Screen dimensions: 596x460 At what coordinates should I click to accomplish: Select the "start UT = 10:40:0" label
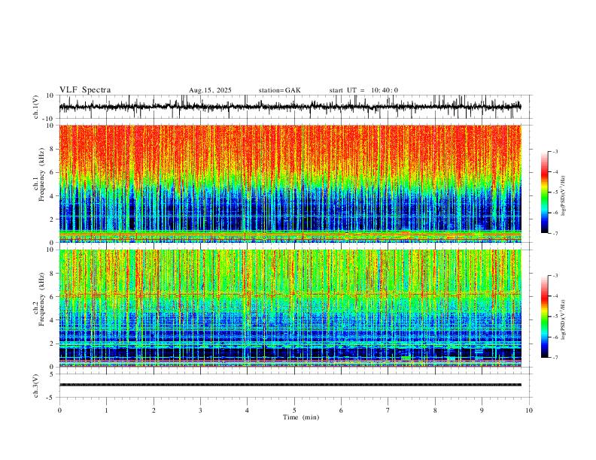tap(363, 90)
